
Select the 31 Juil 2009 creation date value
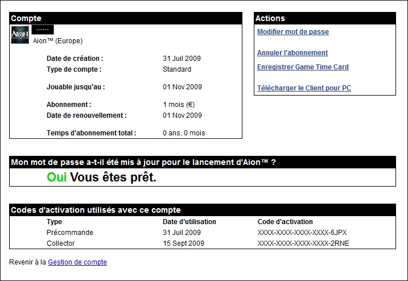pos(182,58)
